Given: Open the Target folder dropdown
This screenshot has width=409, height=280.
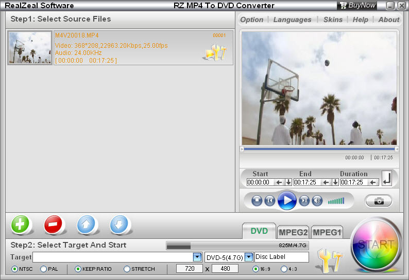Looking at the screenshot, I should (x=197, y=257).
